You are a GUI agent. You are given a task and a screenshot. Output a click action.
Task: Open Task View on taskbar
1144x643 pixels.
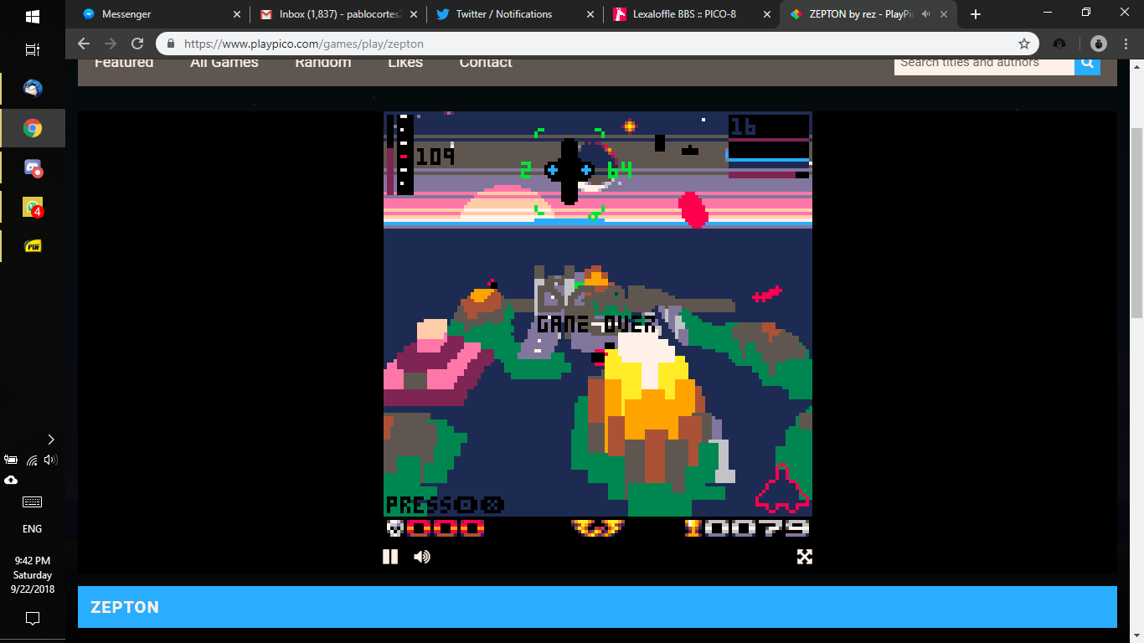point(33,50)
